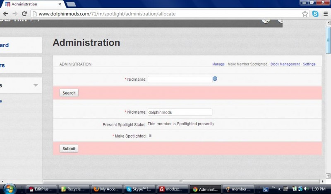Click the Administration page heading
331x194 pixels.
pos(86,43)
